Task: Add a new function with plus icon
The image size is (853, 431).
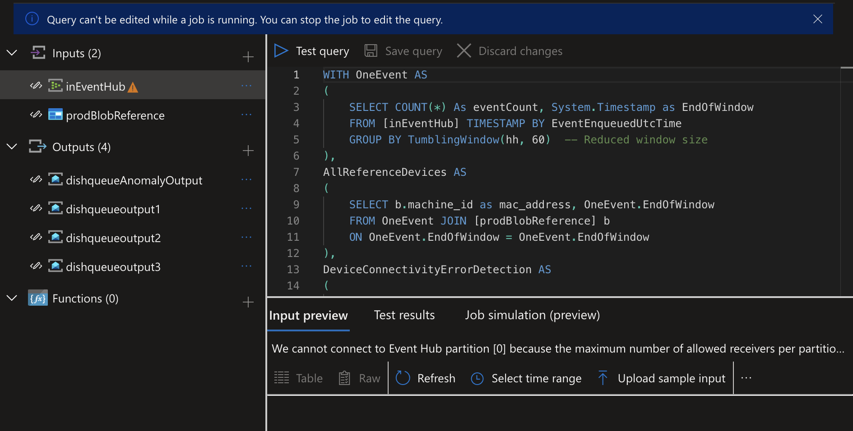Action: 248,302
